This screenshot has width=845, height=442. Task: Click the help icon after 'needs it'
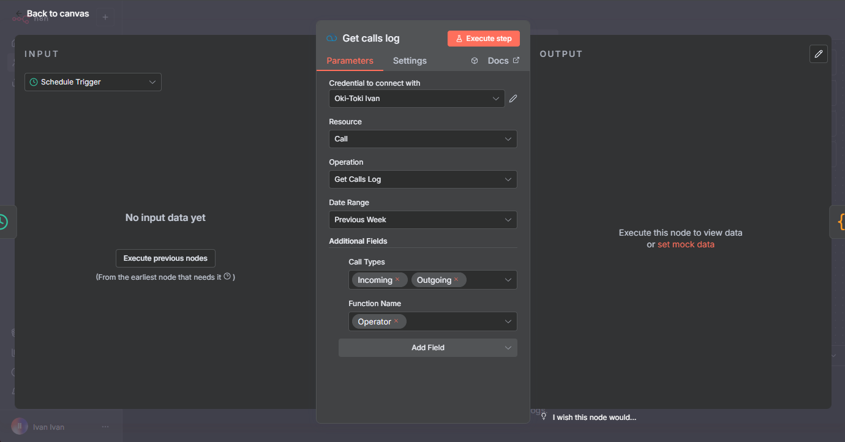click(x=227, y=277)
